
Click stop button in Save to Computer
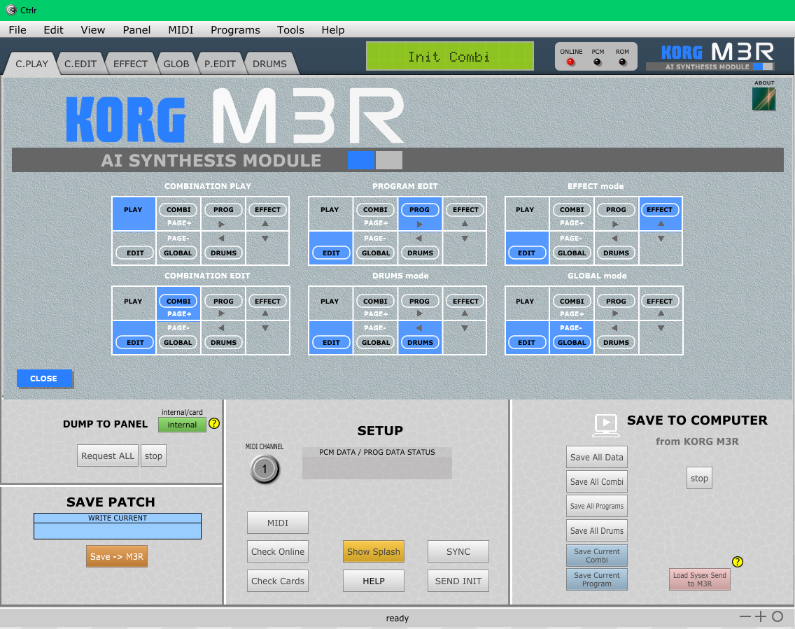click(x=699, y=478)
